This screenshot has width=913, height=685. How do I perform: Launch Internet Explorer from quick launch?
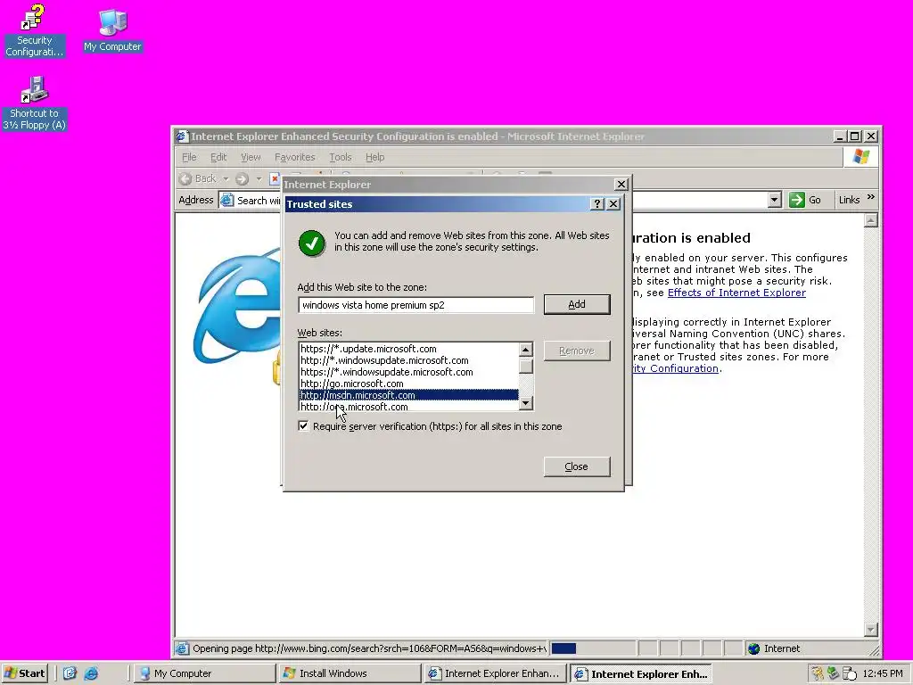92,673
